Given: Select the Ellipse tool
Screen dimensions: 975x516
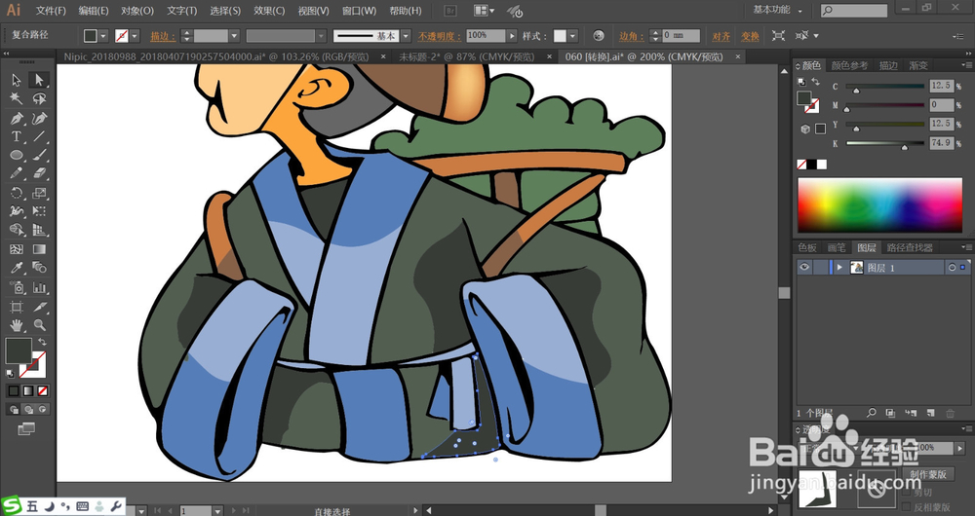Looking at the screenshot, I should (x=17, y=155).
